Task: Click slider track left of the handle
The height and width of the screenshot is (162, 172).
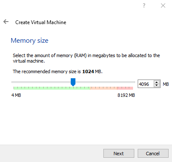Action: [41, 82]
